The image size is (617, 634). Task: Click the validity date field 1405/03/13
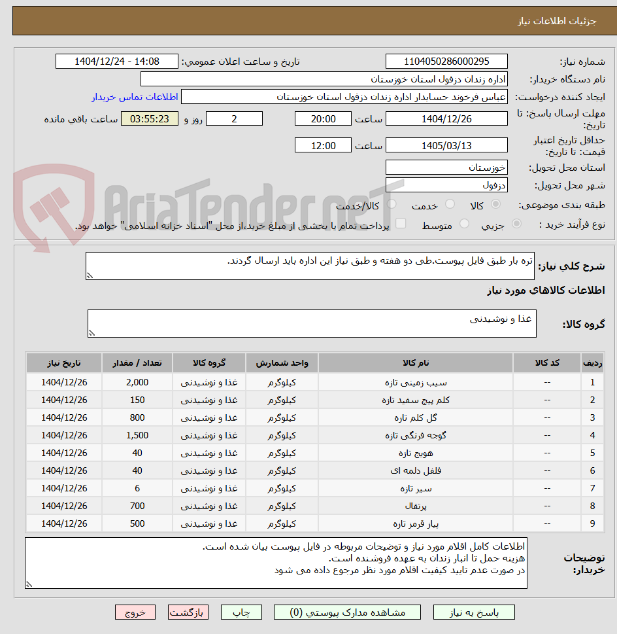coord(446,145)
